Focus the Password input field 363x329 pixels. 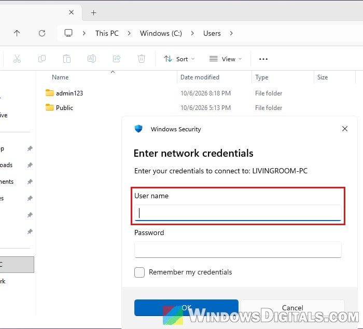point(238,250)
